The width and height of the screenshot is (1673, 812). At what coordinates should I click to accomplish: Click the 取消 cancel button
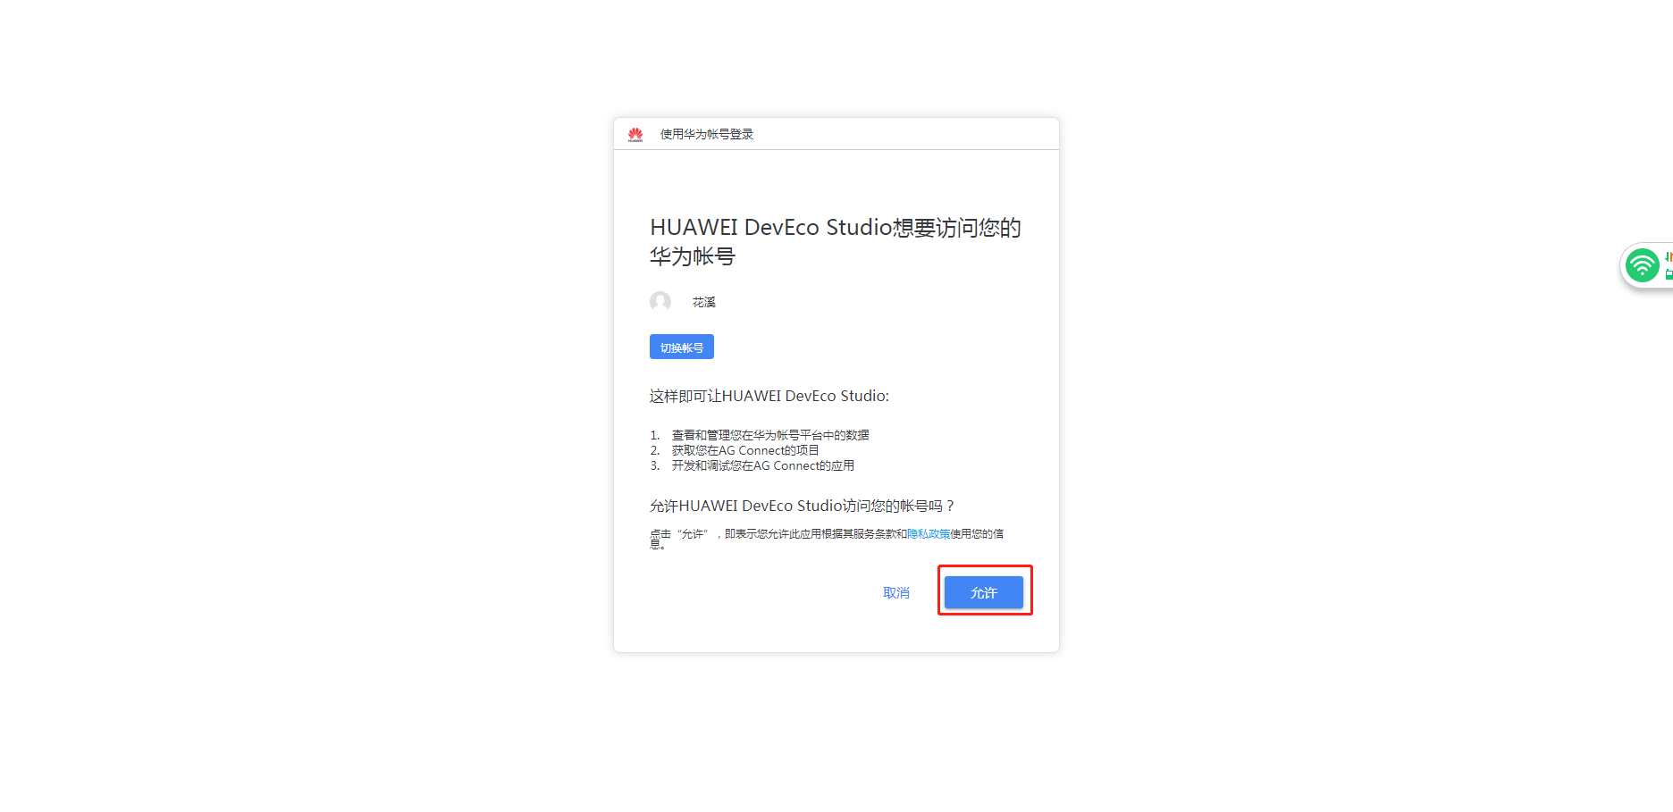pyautogui.click(x=896, y=592)
